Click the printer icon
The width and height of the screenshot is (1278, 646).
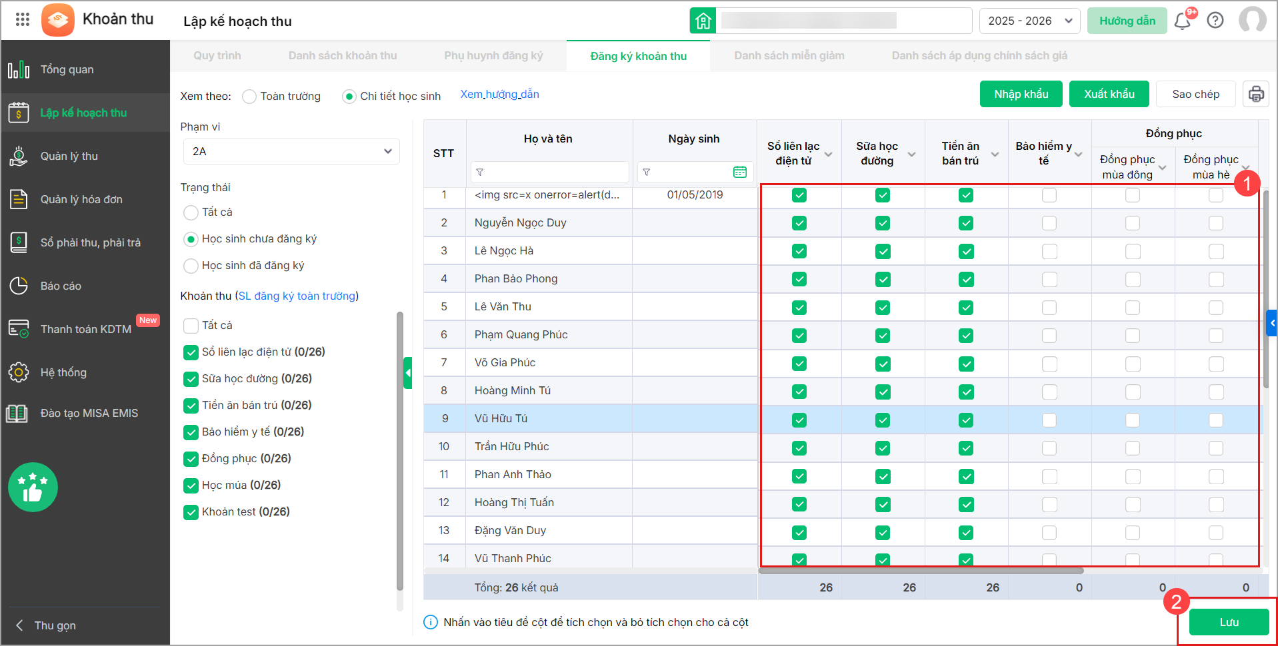[1256, 94]
